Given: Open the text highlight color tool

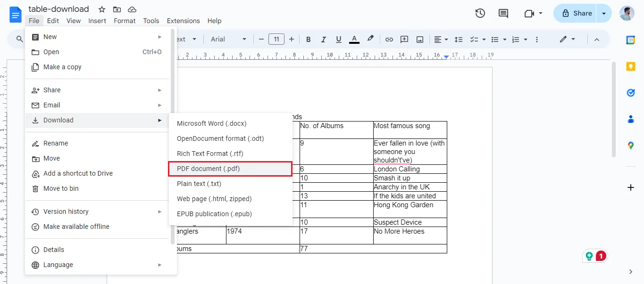Looking at the screenshot, I should [370, 39].
